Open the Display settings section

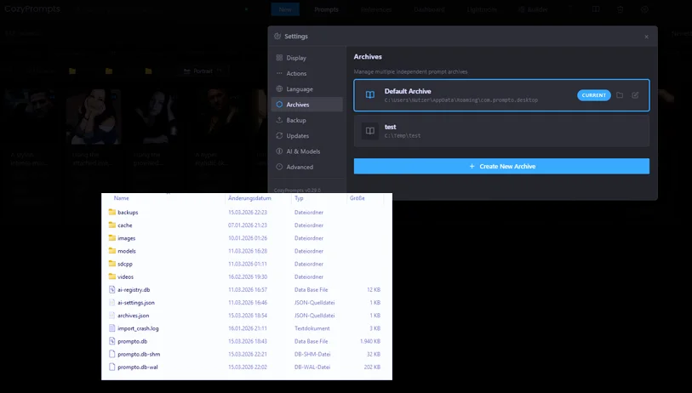coord(306,58)
